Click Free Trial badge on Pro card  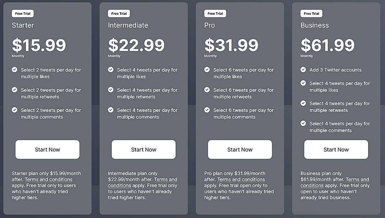pos(215,14)
